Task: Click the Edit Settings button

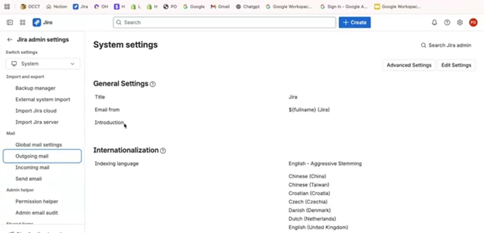Action: pos(456,65)
